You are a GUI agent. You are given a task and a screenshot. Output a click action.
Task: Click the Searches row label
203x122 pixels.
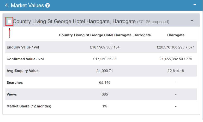15,83
